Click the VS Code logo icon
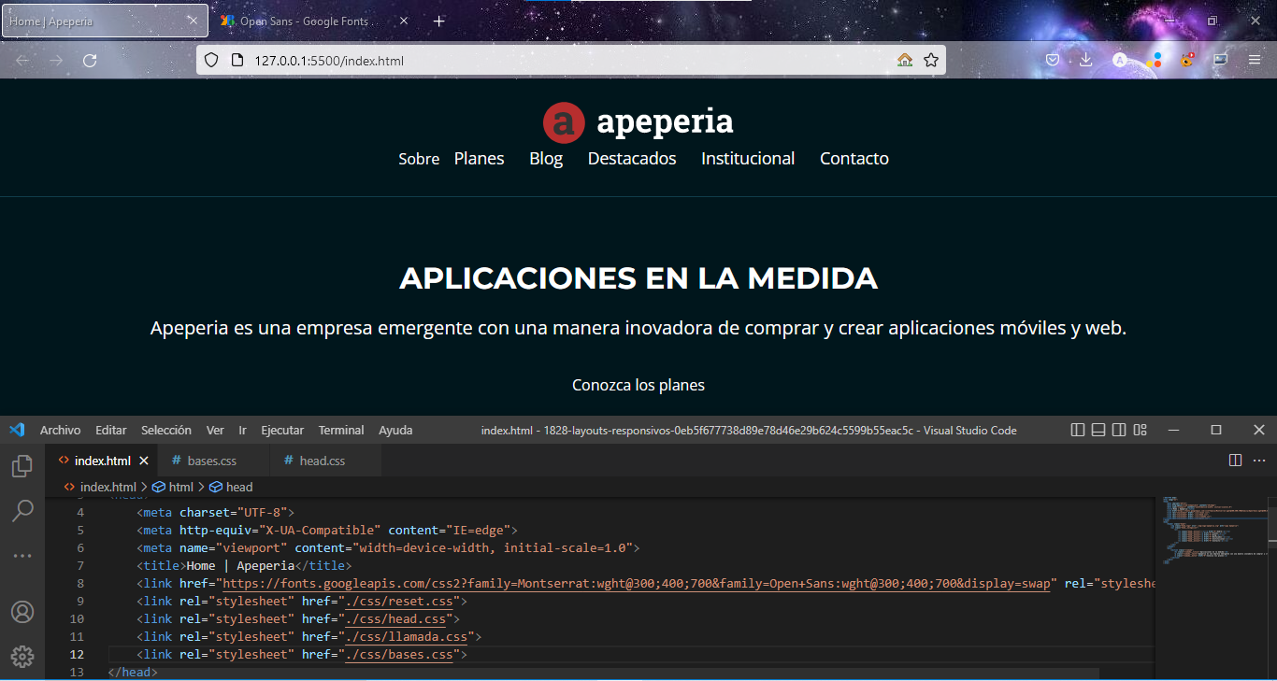The height and width of the screenshot is (681, 1277). 16,431
